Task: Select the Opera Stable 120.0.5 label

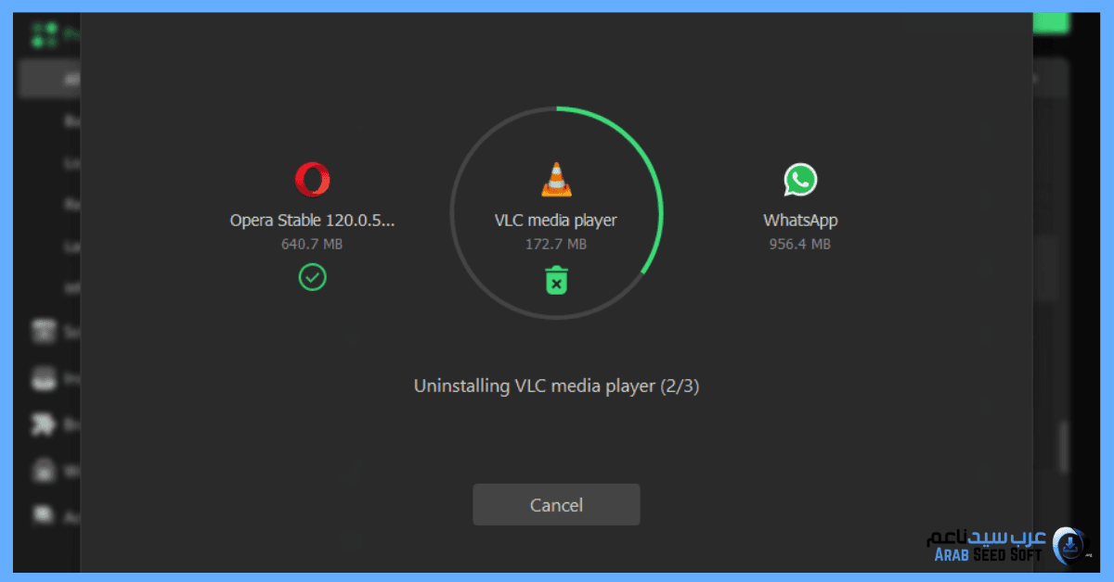Action: coord(313,221)
